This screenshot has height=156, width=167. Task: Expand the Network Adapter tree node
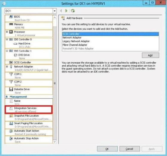[7, 67]
